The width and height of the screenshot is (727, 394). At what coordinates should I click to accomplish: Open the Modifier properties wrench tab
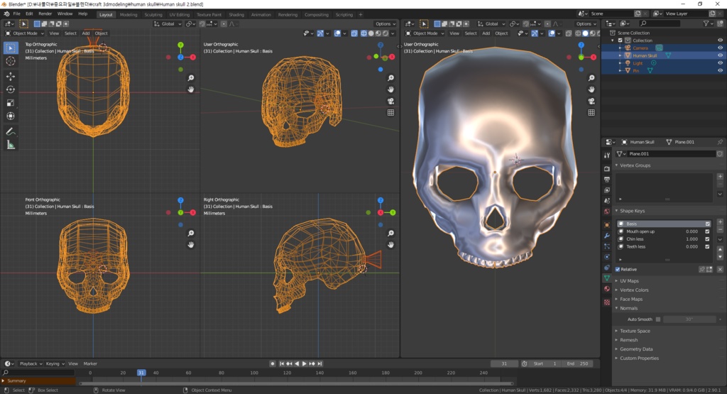pos(606,235)
